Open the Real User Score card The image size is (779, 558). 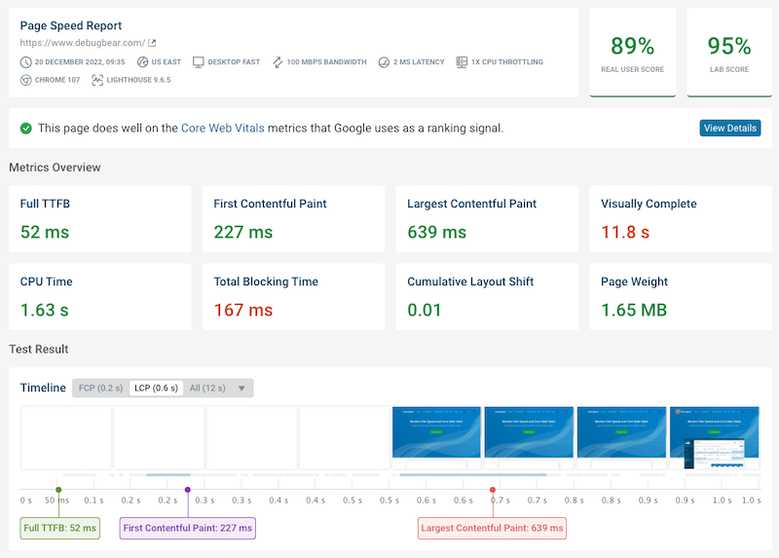coord(632,53)
